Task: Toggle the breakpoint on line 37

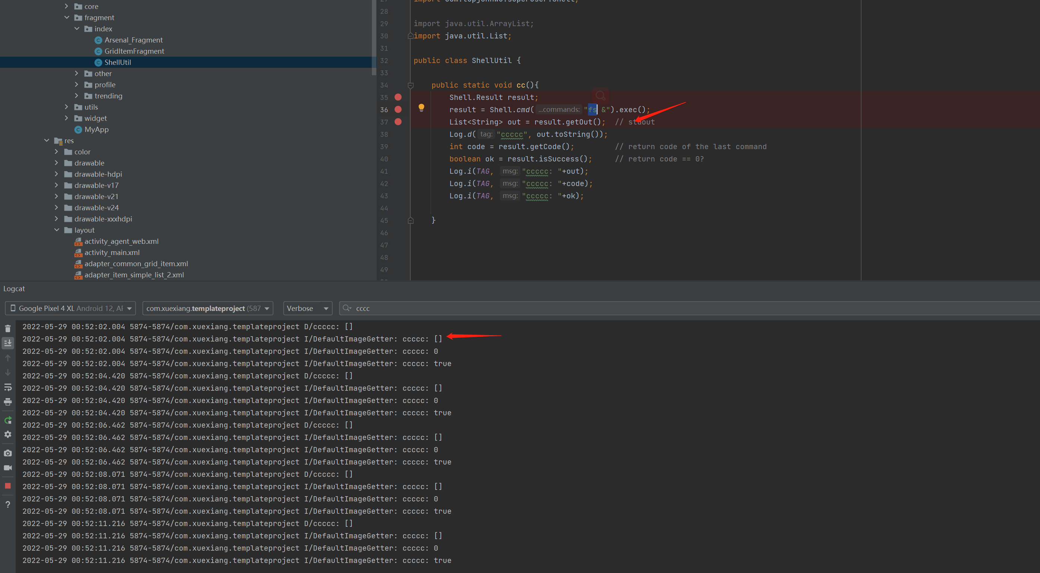Action: point(398,122)
